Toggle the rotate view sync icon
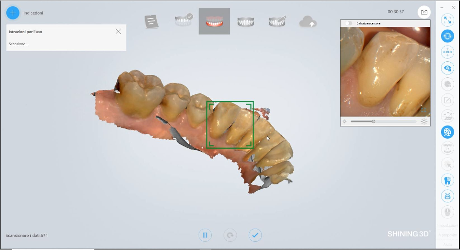The height and width of the screenshot is (250, 460). pyautogui.click(x=447, y=36)
